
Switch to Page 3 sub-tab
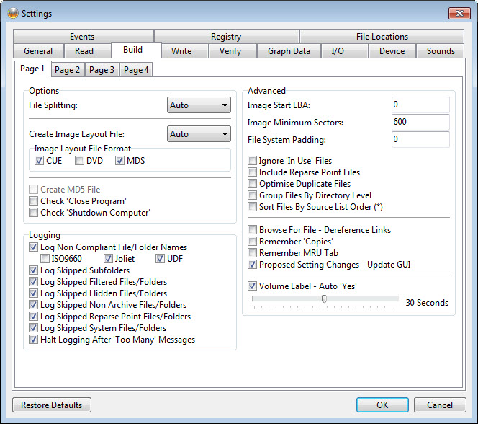pyautogui.click(x=102, y=70)
